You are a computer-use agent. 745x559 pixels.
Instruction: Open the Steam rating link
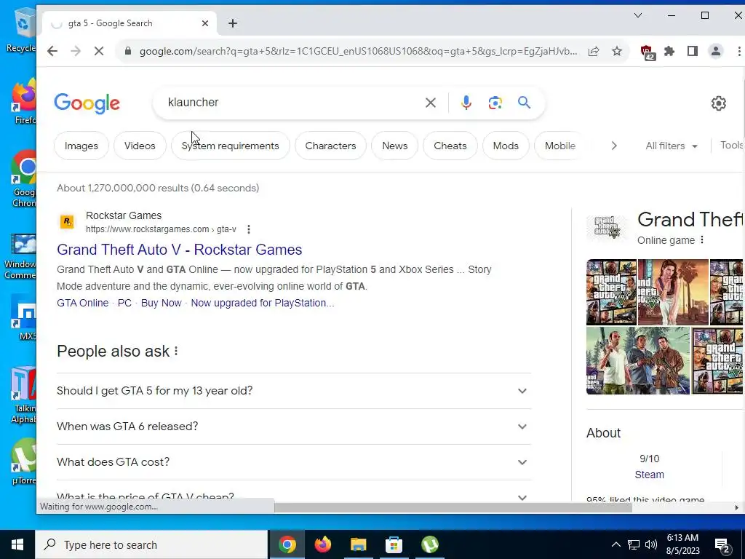coord(649,475)
